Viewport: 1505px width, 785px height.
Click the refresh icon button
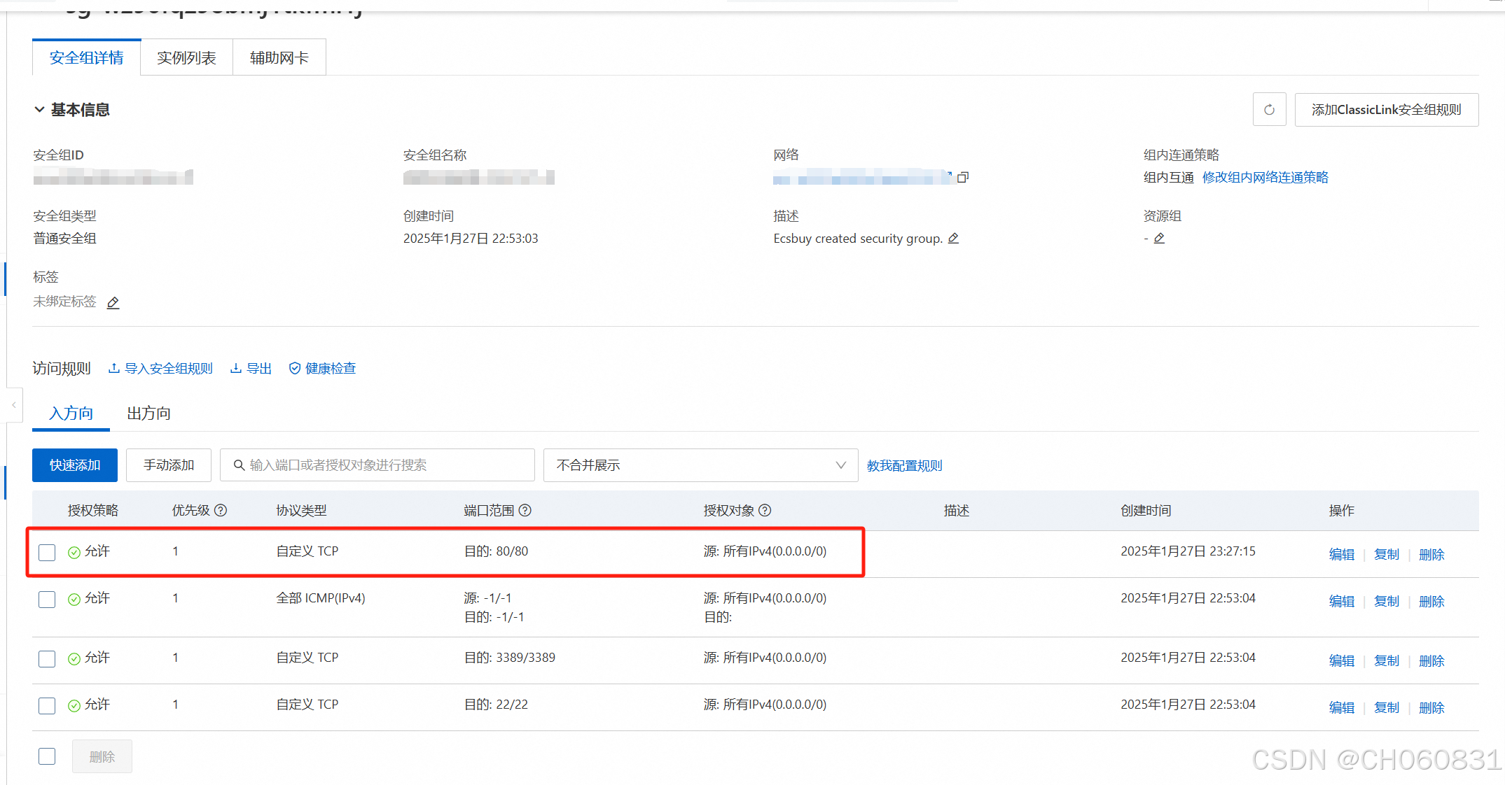coord(1268,110)
